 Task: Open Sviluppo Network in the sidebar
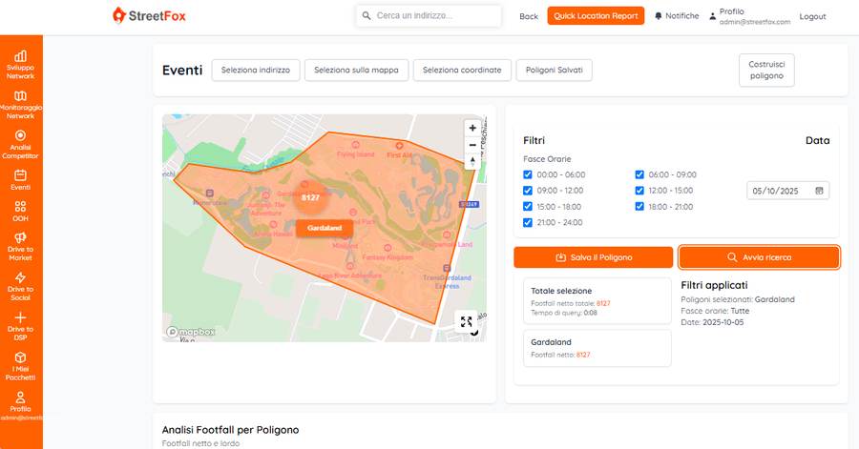pyautogui.click(x=20, y=65)
